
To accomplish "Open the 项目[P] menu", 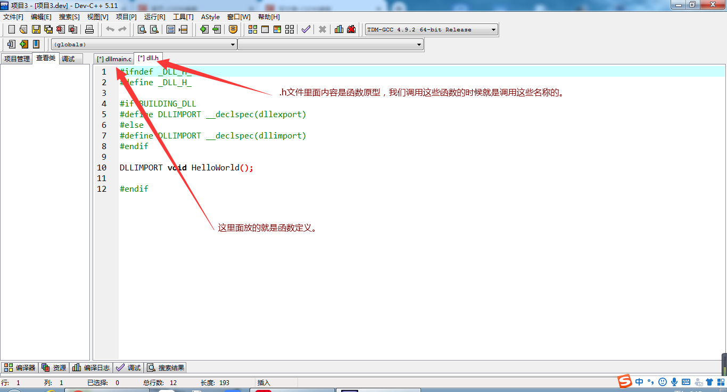I will pos(126,17).
